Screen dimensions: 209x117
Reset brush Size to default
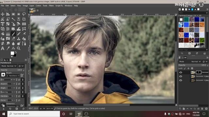(x=19, y=80)
